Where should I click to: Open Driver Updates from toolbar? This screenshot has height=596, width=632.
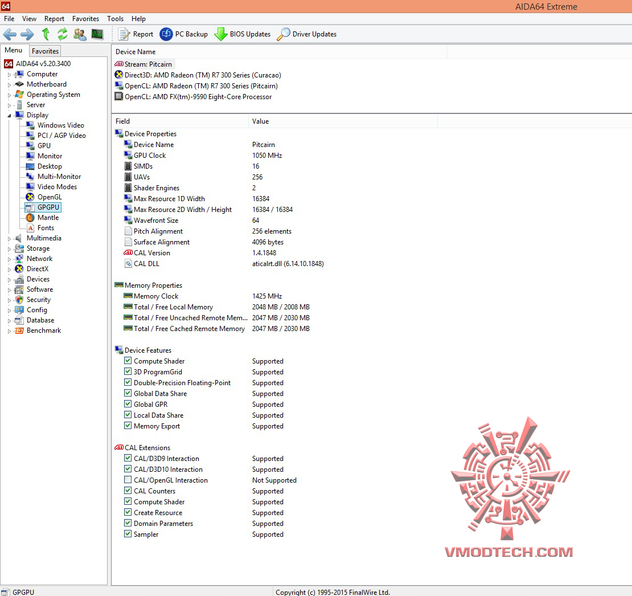click(x=307, y=34)
